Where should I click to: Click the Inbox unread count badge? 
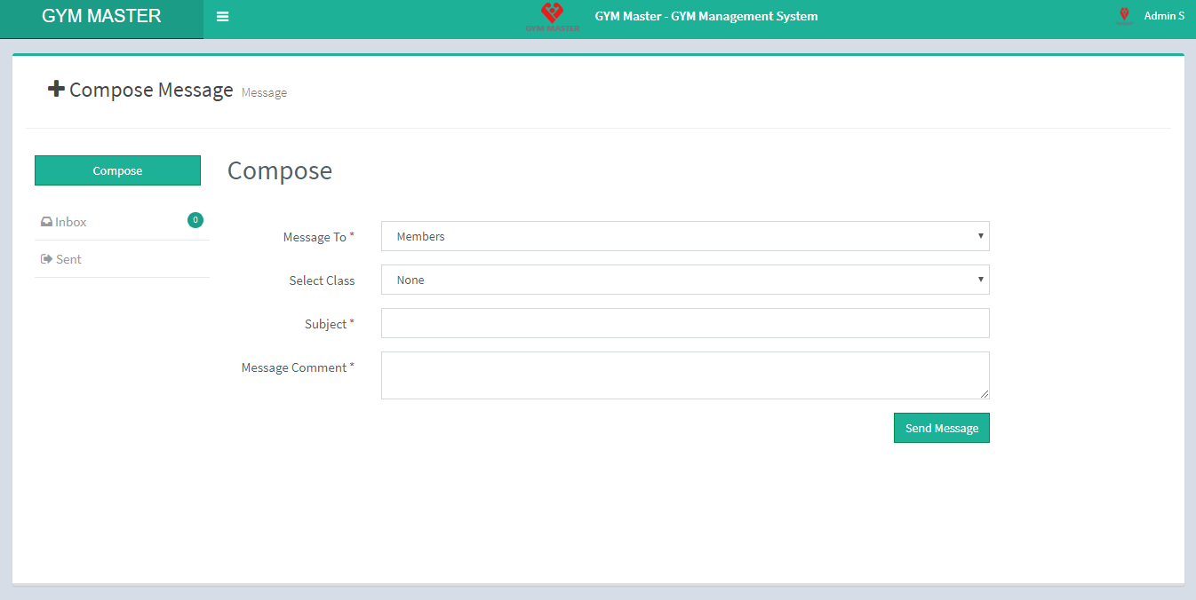[195, 220]
